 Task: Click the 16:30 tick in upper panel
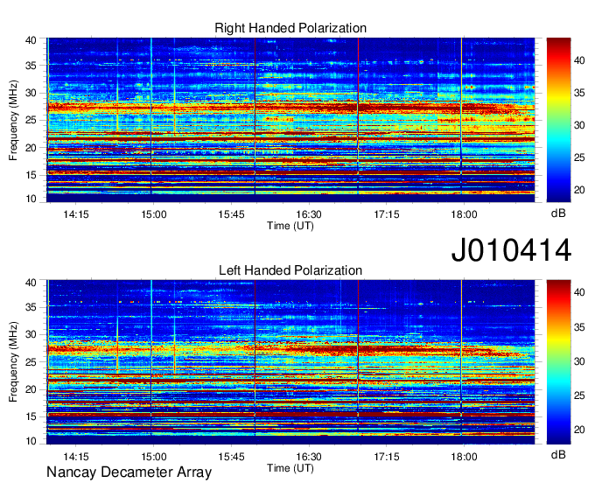pos(309,214)
